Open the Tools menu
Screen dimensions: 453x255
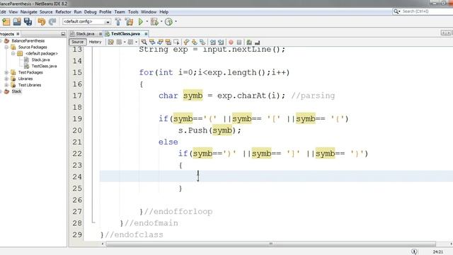coord(133,12)
